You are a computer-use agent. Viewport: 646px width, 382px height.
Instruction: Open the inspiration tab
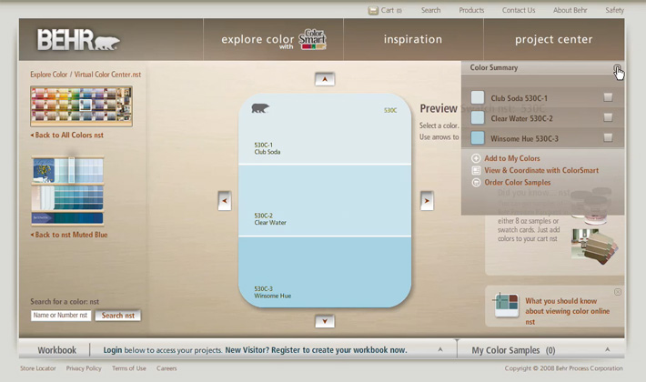[x=413, y=39]
